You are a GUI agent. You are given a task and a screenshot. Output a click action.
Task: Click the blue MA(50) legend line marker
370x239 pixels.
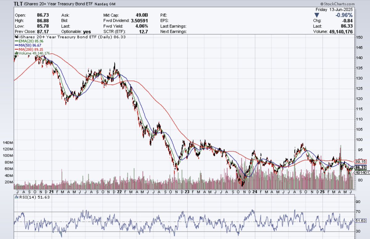pyautogui.click(x=16, y=45)
